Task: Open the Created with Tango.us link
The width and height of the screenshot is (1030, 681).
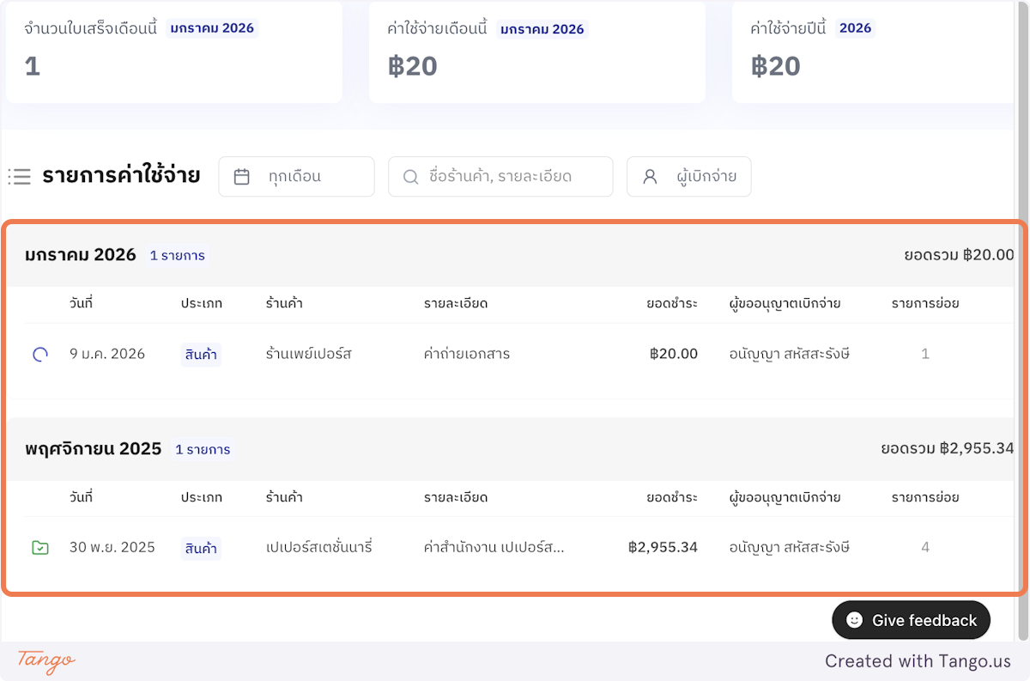Action: click(x=918, y=661)
